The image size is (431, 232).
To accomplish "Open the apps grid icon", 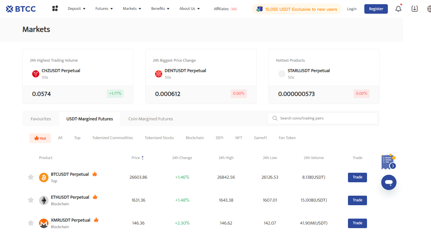I will (55, 9).
